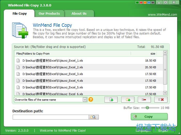Choose the green skin color swatch

tap(137, 3)
